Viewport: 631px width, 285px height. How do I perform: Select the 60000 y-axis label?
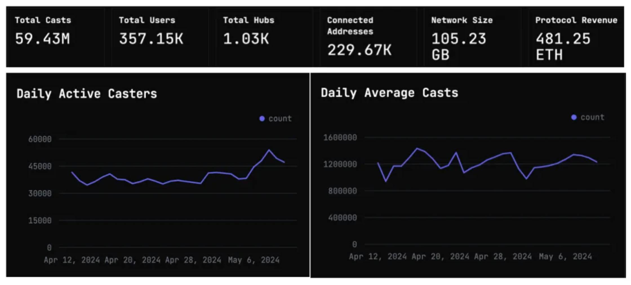[40, 139]
